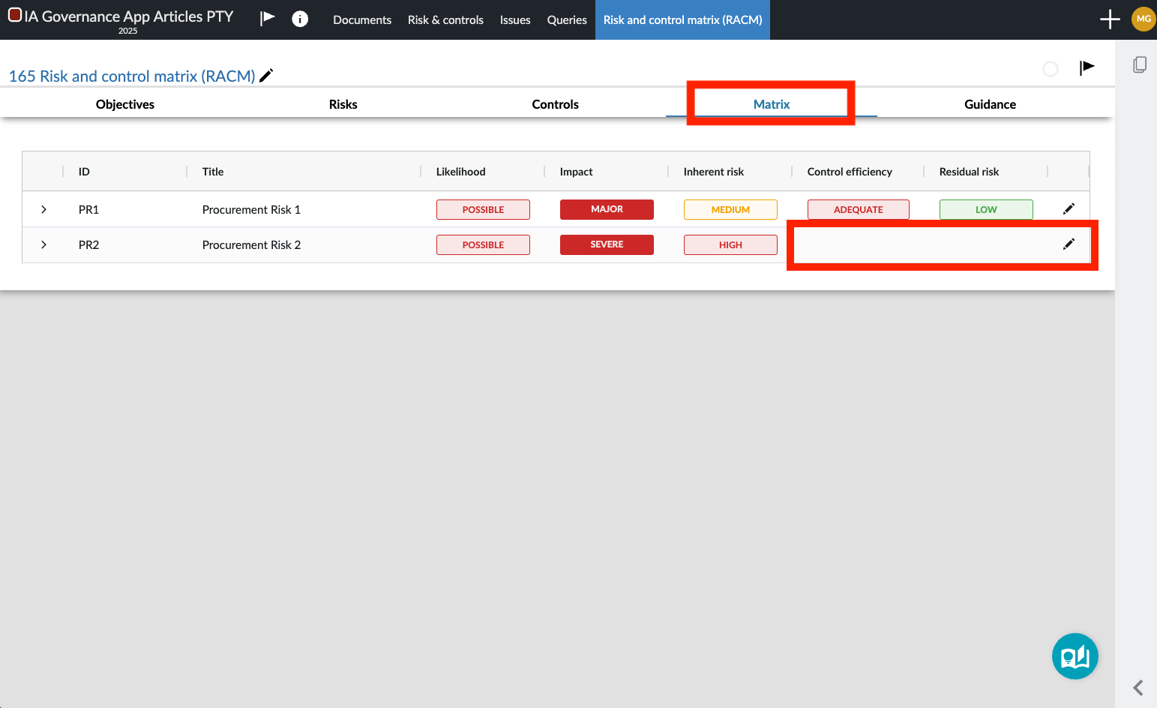Select Risk and control matrix (RACM) nav item
The height and width of the screenshot is (708, 1157).
[x=682, y=19]
